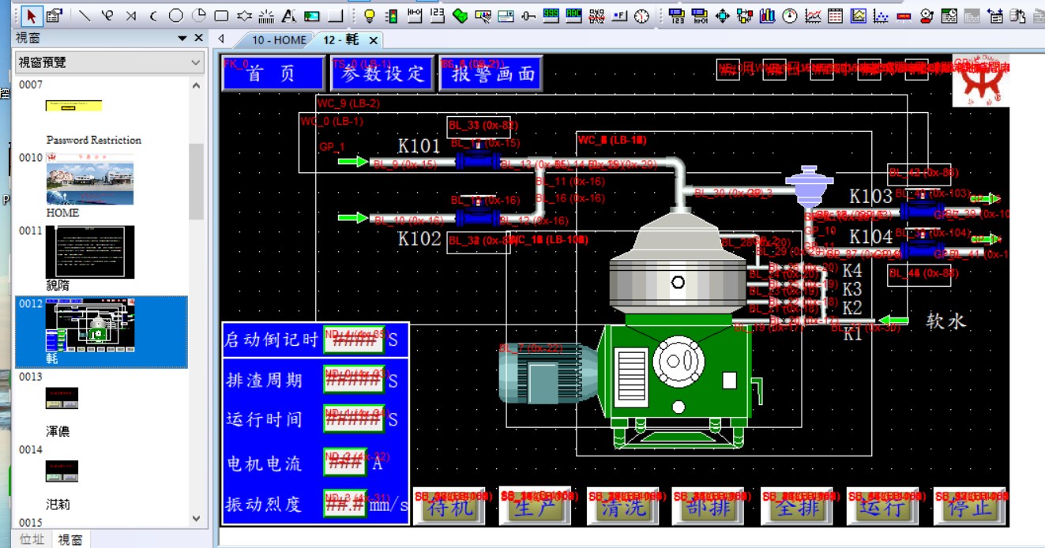Select the traffic-light word lamp tool

(x=391, y=15)
